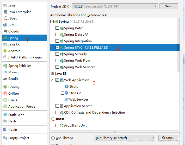This screenshot has width=185, height=145.
Task: Select Kotlin project type
Action: (x=24, y=129)
